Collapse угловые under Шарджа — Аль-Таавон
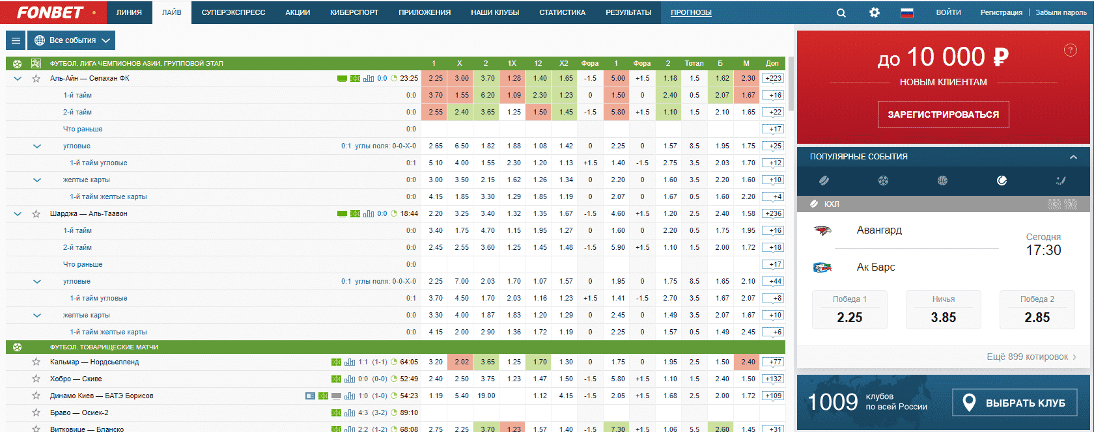The height and width of the screenshot is (432, 1094). 37,282
